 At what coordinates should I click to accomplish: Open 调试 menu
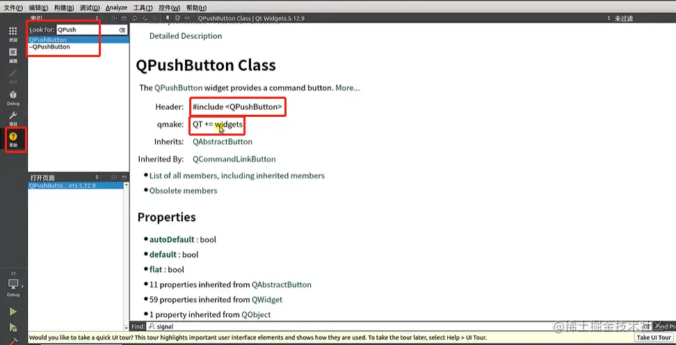coord(89,8)
